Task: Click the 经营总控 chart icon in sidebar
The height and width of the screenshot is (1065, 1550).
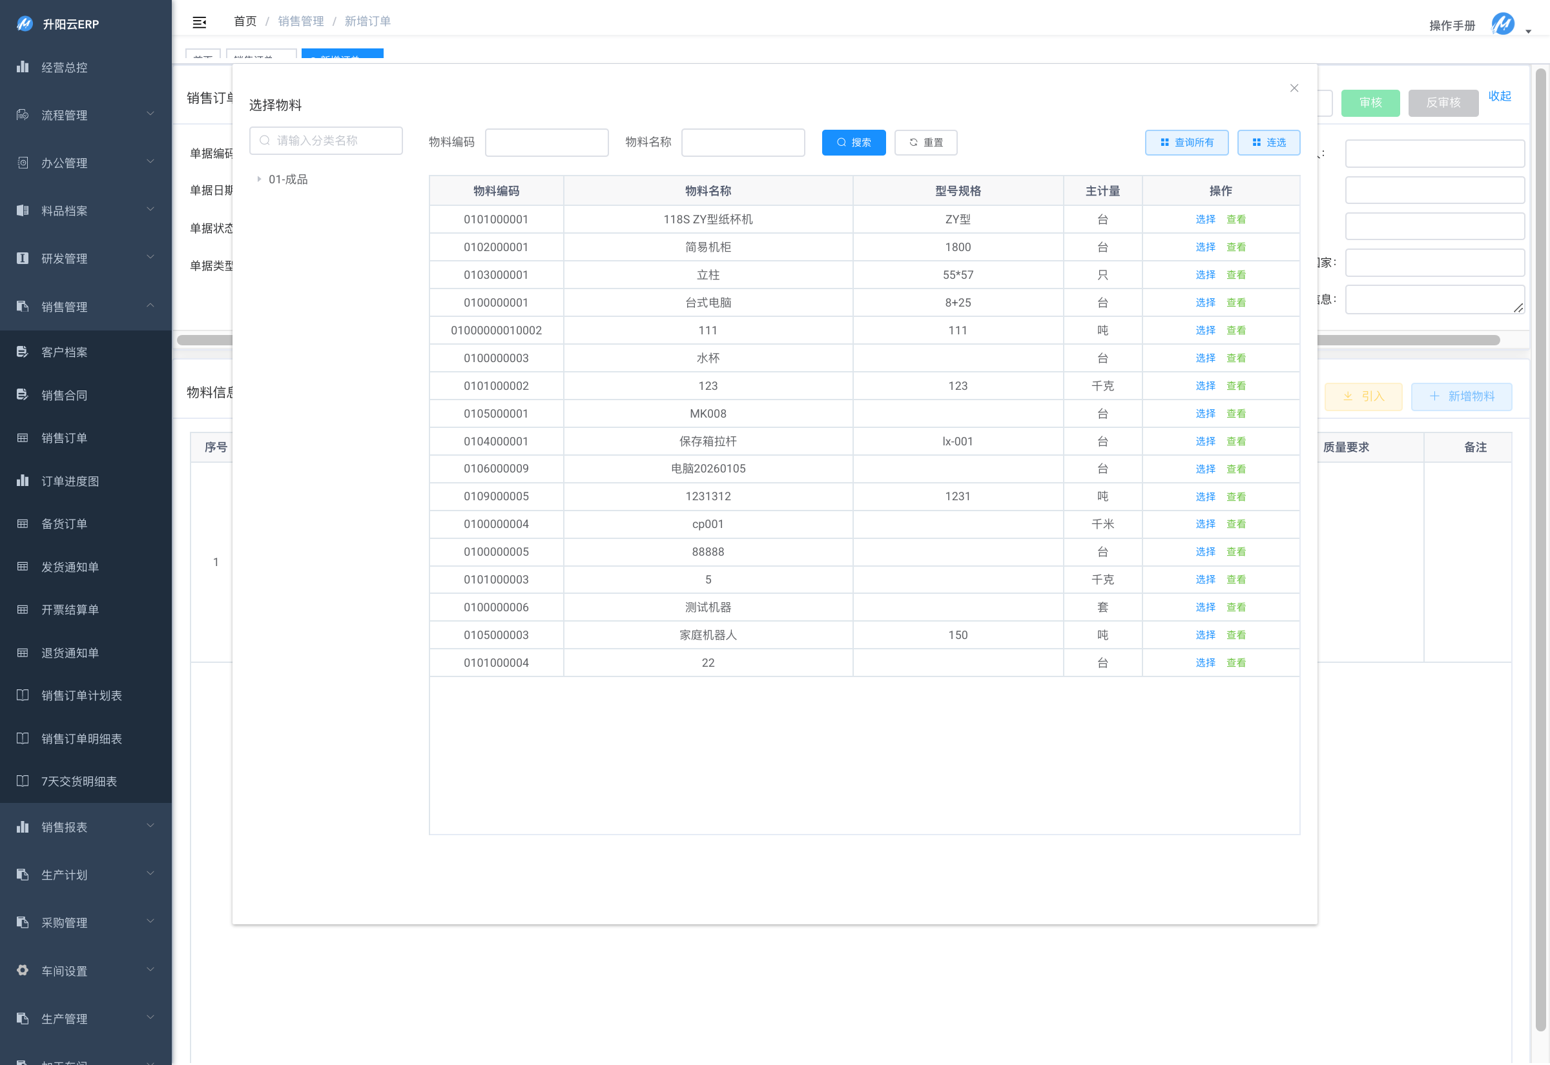Action: pyautogui.click(x=23, y=66)
